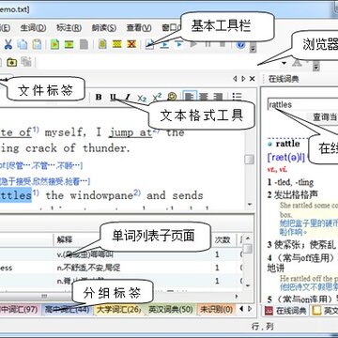Click the word list scroll-down arrow

[248, 284]
